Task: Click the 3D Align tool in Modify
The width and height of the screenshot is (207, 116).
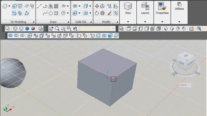Action: (x=116, y=6)
